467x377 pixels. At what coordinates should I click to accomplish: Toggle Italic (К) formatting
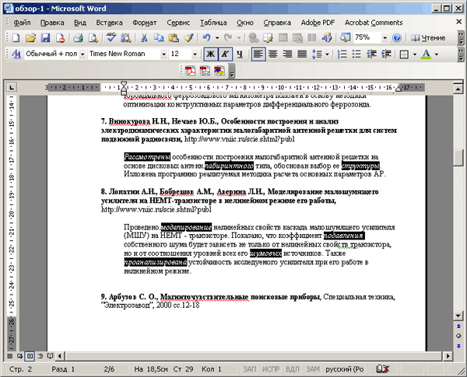click(225, 54)
